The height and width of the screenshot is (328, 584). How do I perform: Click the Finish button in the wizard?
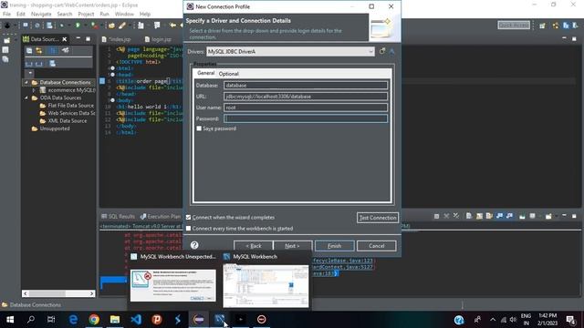click(x=335, y=246)
